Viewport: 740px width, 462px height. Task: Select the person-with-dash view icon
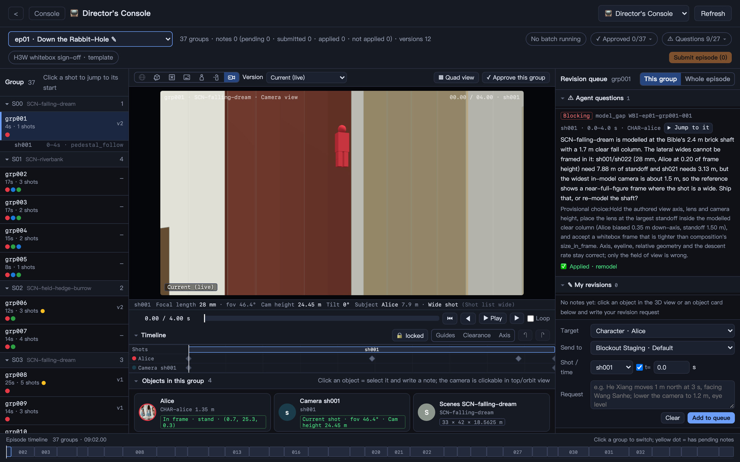coord(216,77)
